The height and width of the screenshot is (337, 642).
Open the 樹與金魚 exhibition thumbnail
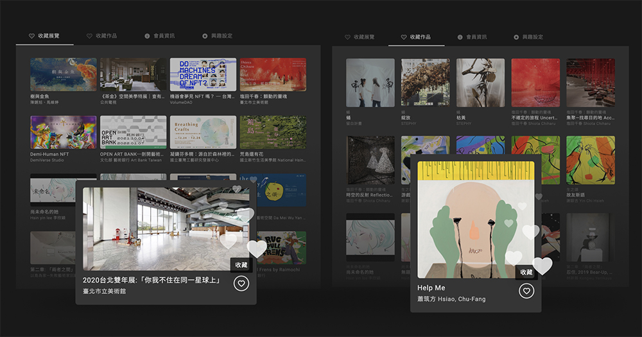(x=64, y=74)
